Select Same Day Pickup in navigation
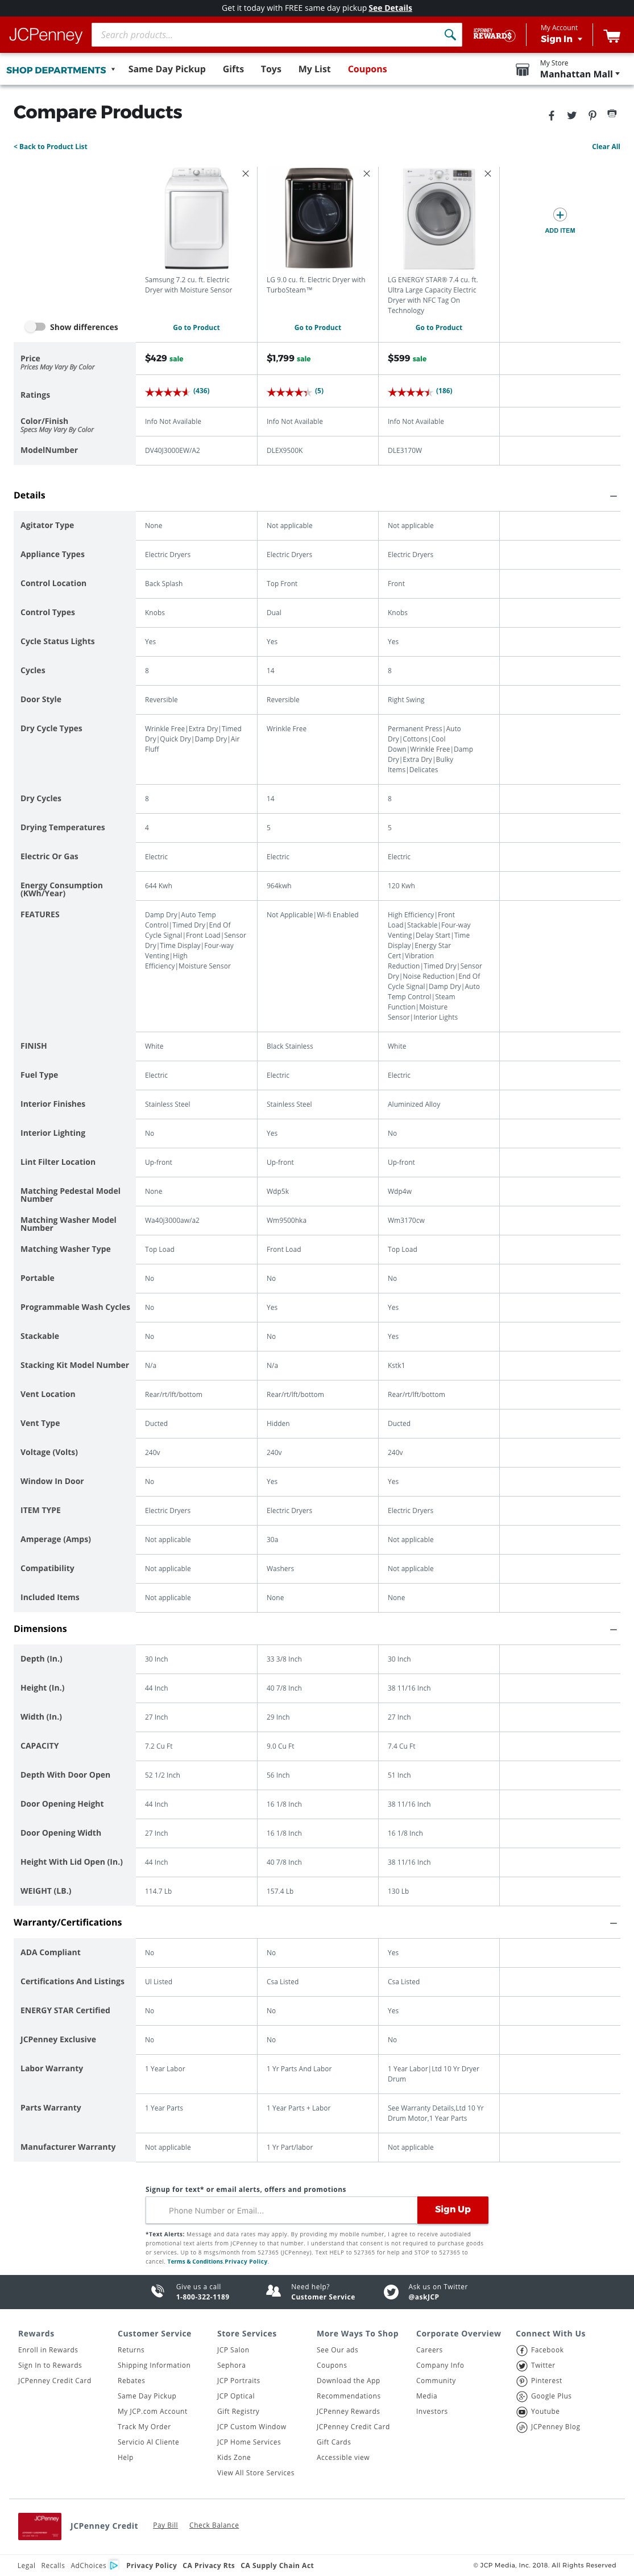 point(167,69)
